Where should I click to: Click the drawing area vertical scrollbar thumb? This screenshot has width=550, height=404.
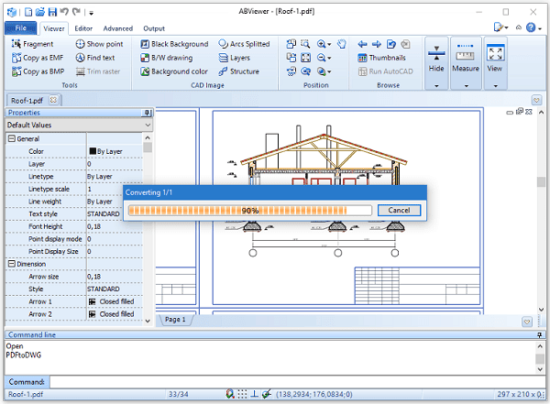point(541,181)
